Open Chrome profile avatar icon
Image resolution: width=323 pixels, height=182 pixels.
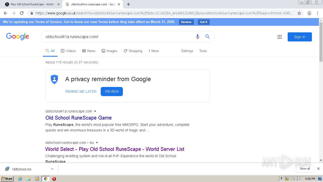pyautogui.click(x=309, y=13)
